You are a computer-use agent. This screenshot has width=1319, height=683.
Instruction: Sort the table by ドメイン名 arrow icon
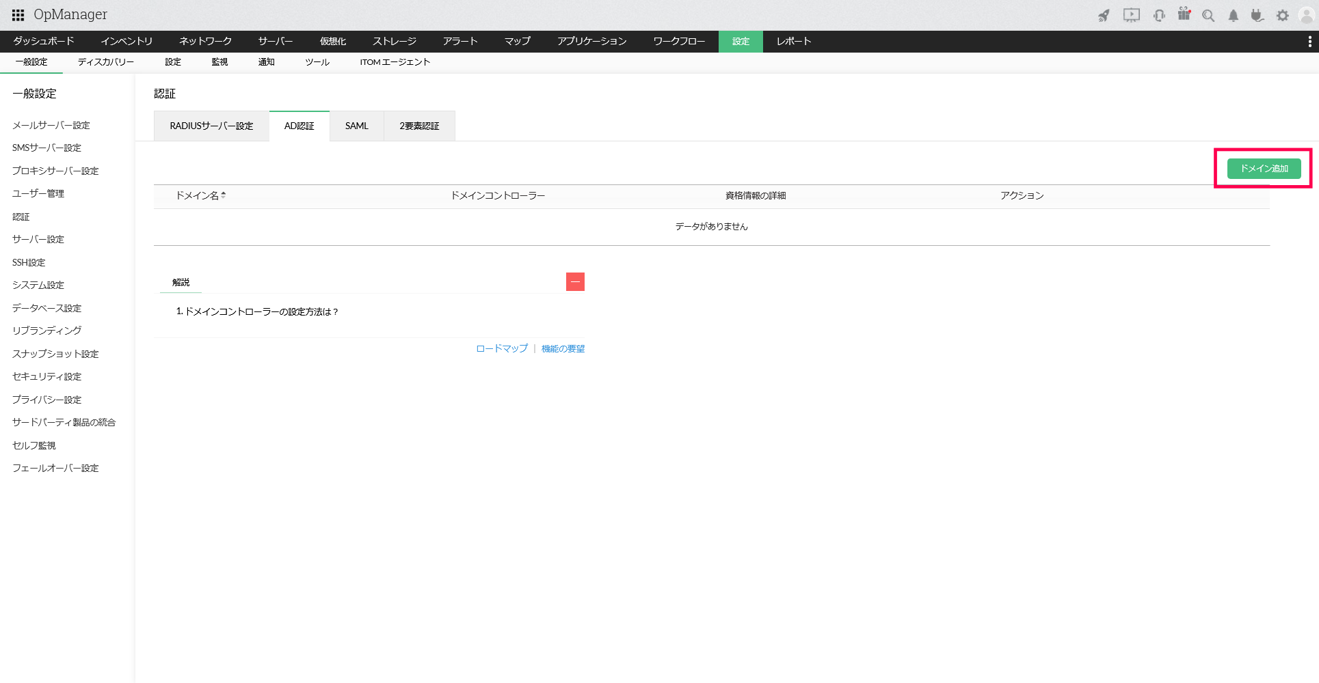tap(224, 195)
